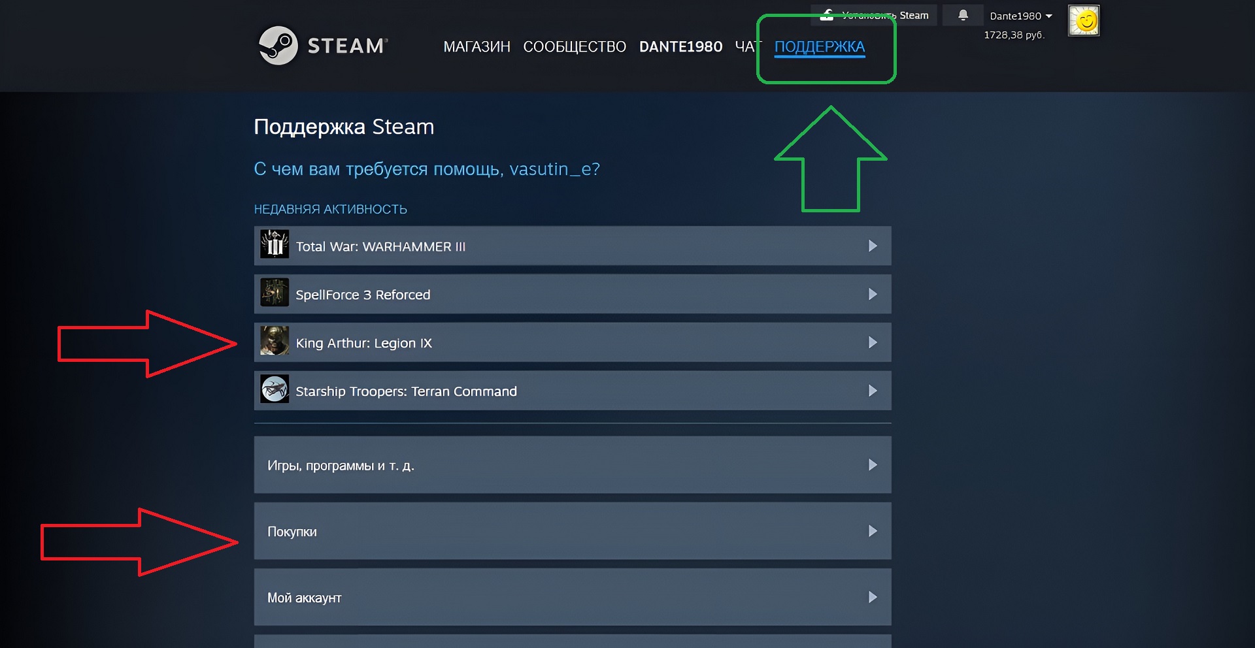Expand the SpellForce 3 Reforced row arrow
Viewport: 1255px width, 648px height.
click(873, 294)
